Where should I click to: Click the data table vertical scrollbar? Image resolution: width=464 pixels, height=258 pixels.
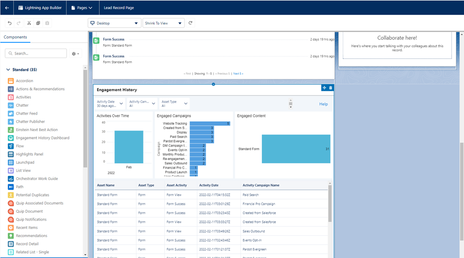[330, 203]
